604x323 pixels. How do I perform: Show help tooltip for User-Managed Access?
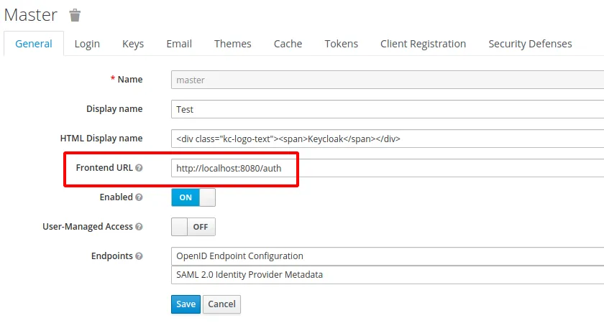(x=139, y=227)
